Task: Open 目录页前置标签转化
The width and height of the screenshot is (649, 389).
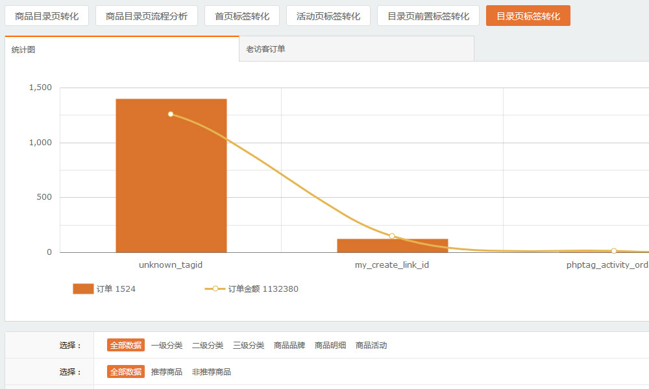Action: click(x=428, y=16)
